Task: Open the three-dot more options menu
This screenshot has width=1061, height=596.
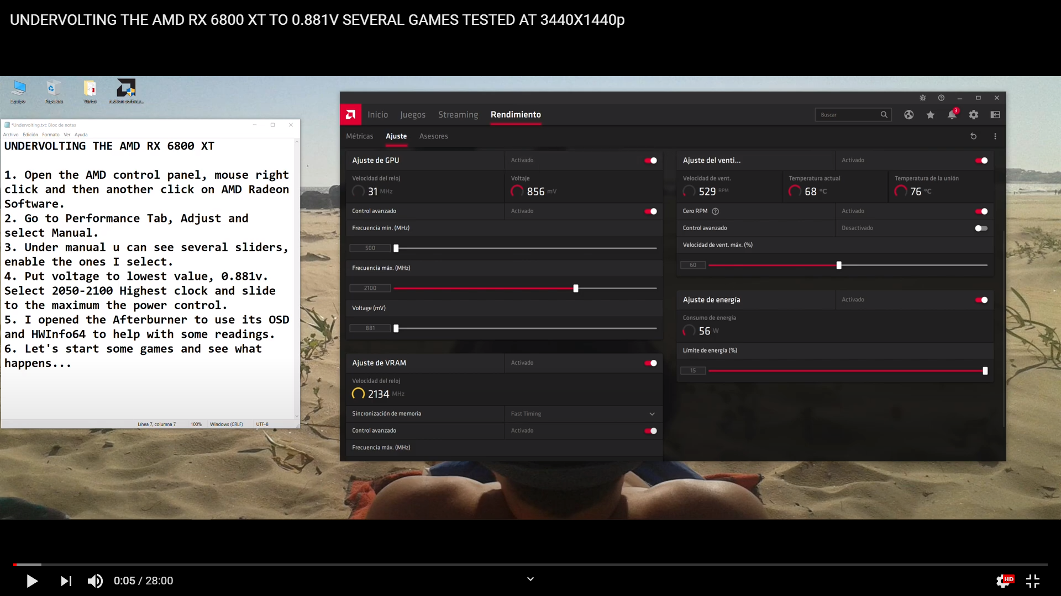Action: pyautogui.click(x=995, y=136)
